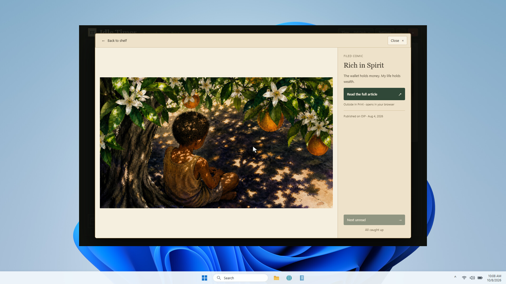Viewport: 506px width, 284px height.
Task: Click the Published on OIP date text
Action: click(x=363, y=116)
